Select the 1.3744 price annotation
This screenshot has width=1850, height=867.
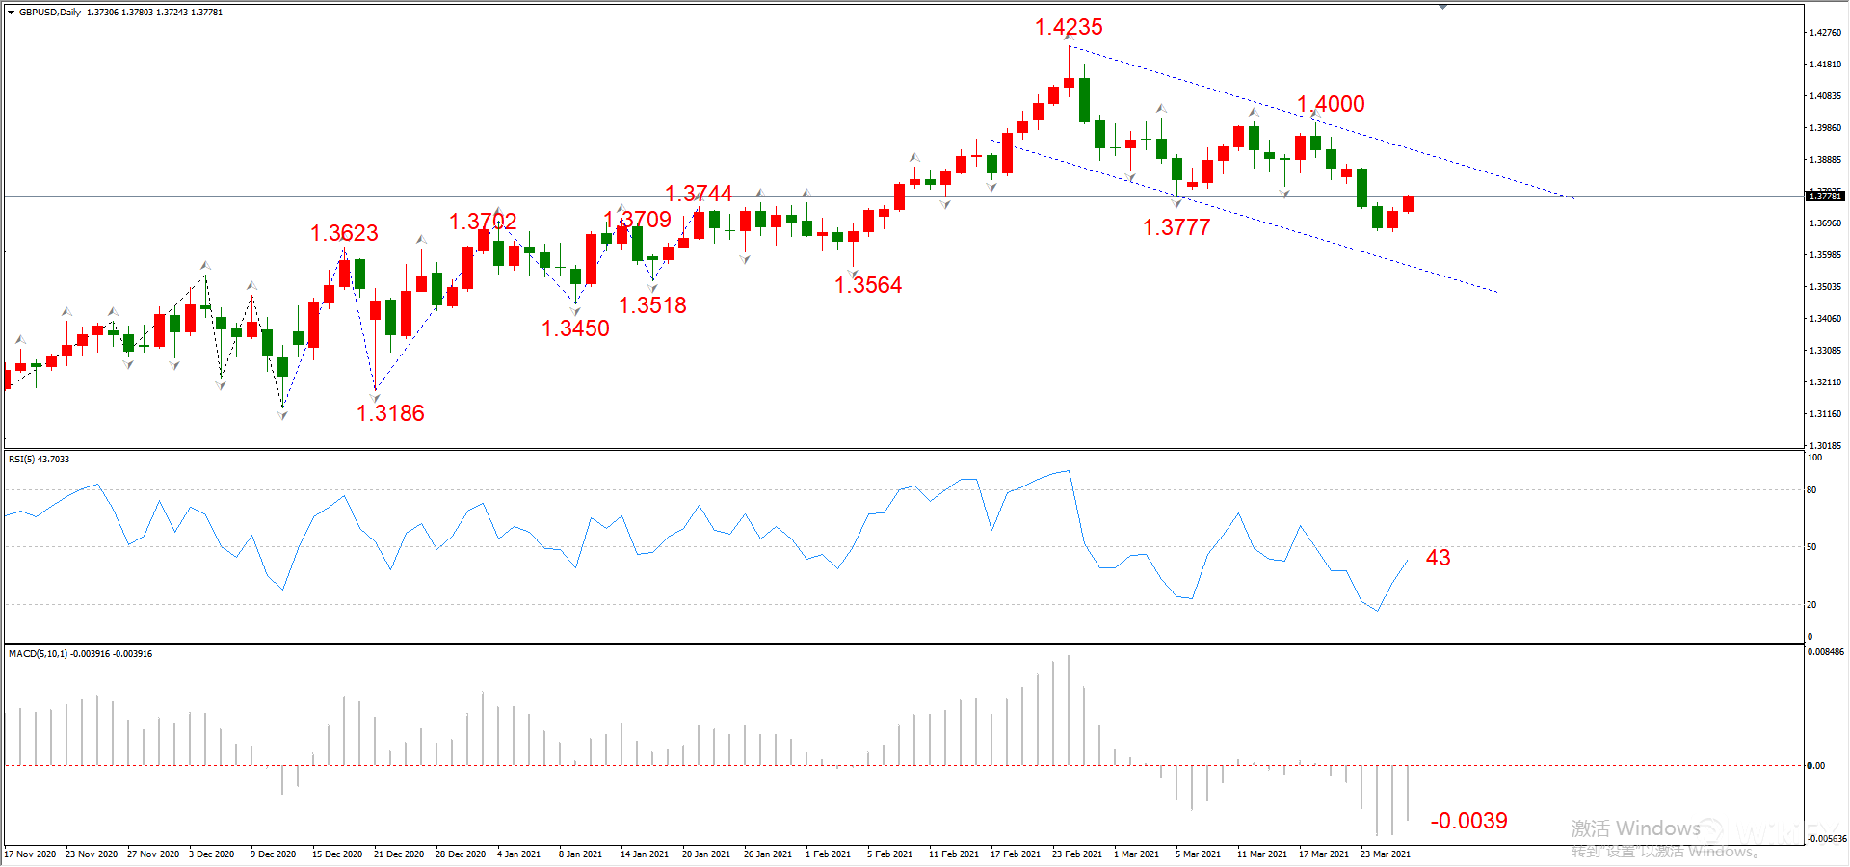coord(699,194)
